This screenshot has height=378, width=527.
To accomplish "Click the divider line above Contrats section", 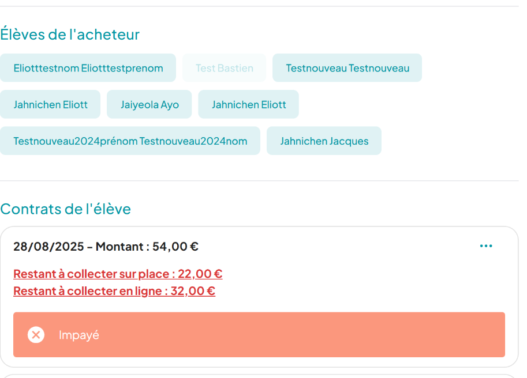I will click(259, 181).
